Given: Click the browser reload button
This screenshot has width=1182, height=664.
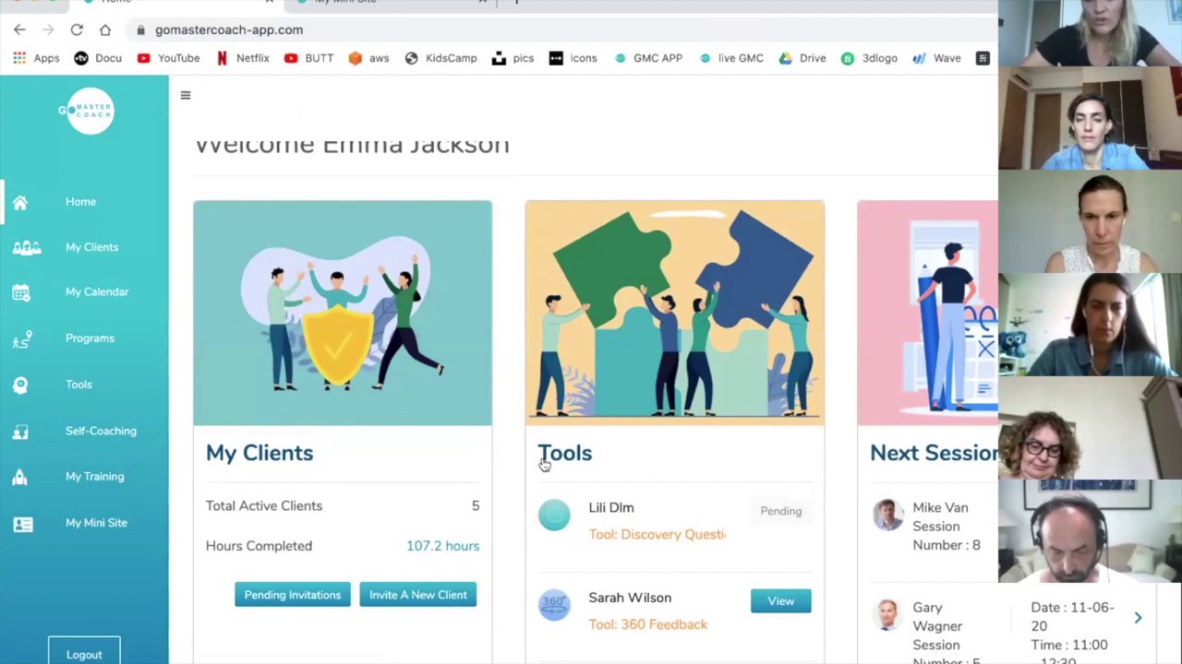Looking at the screenshot, I should [x=77, y=30].
